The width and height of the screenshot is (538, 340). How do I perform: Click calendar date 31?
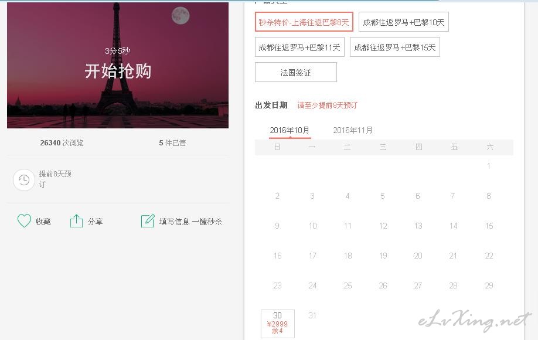312,315
